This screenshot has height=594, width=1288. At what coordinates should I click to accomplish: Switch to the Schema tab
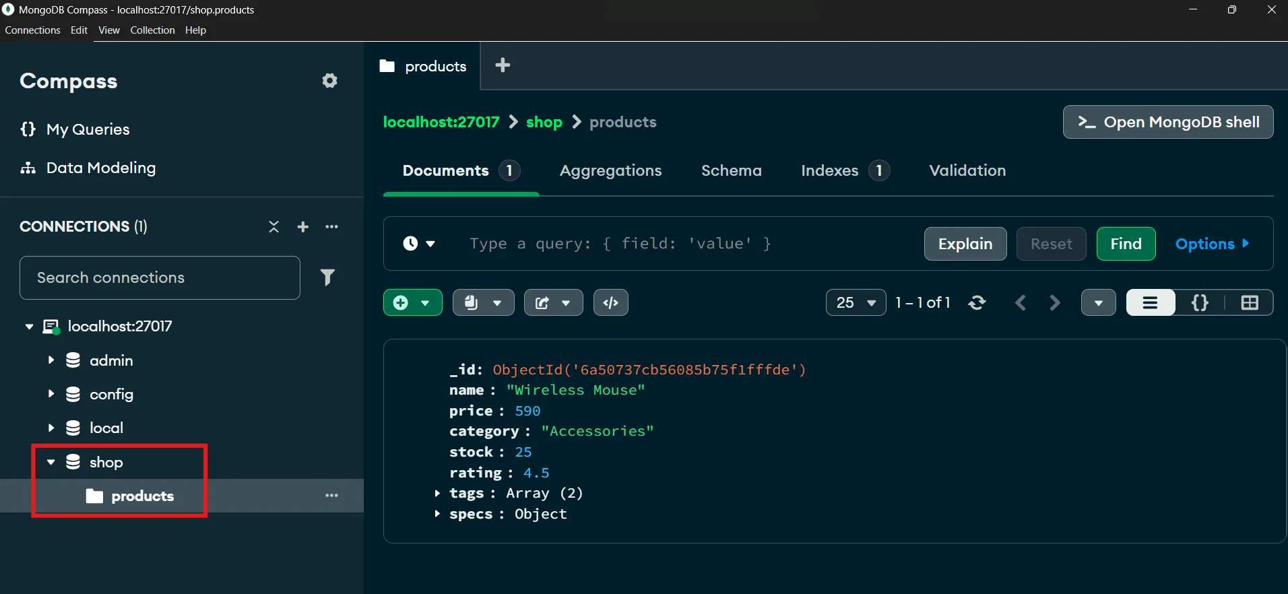pos(732,170)
